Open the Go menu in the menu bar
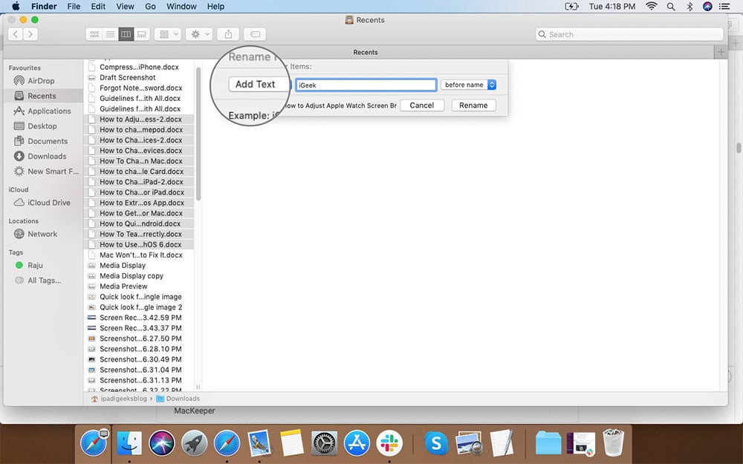 (x=151, y=6)
